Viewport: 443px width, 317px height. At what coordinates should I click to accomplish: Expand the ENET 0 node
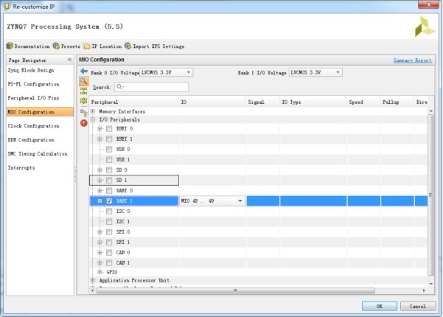click(100, 129)
